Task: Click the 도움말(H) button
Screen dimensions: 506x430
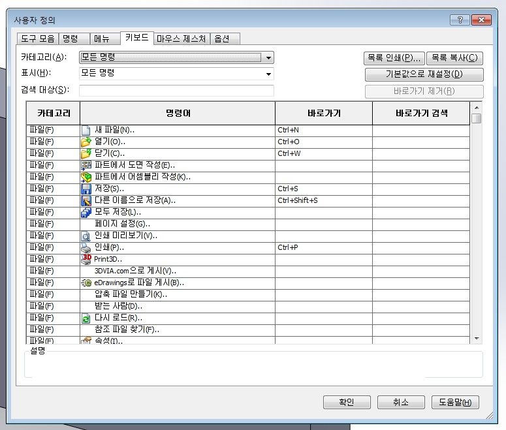Action: (x=455, y=402)
